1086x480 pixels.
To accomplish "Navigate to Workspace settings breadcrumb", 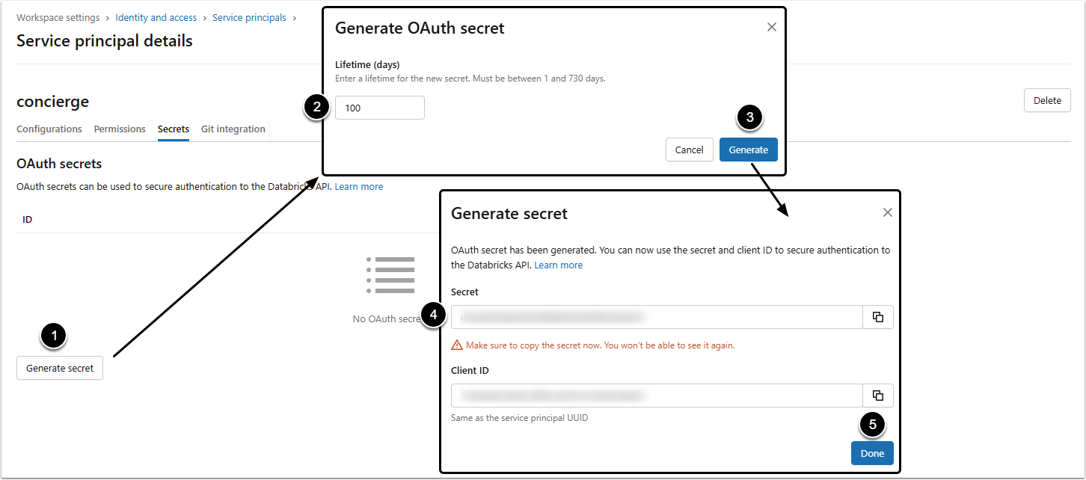I will [58, 17].
